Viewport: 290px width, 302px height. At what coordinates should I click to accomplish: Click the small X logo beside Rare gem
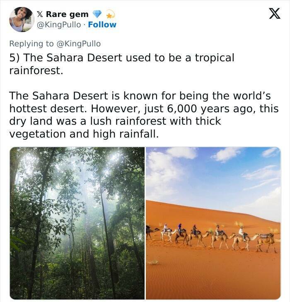tap(40, 14)
